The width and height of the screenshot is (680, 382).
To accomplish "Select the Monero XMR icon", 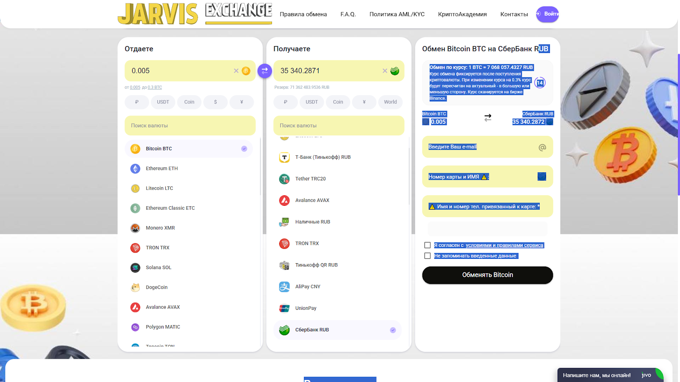I will coord(135,228).
